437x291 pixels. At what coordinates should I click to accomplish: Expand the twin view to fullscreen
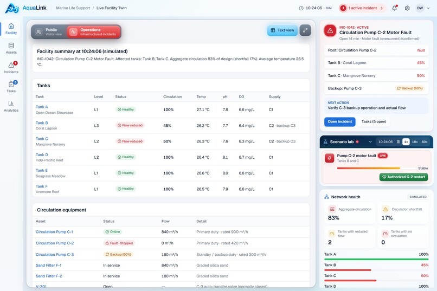click(305, 30)
